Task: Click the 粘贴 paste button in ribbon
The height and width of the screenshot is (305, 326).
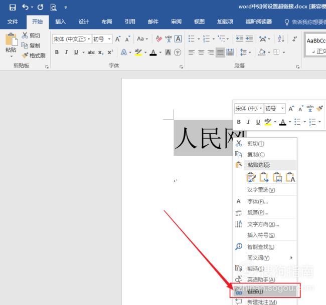Action: pos(11,45)
